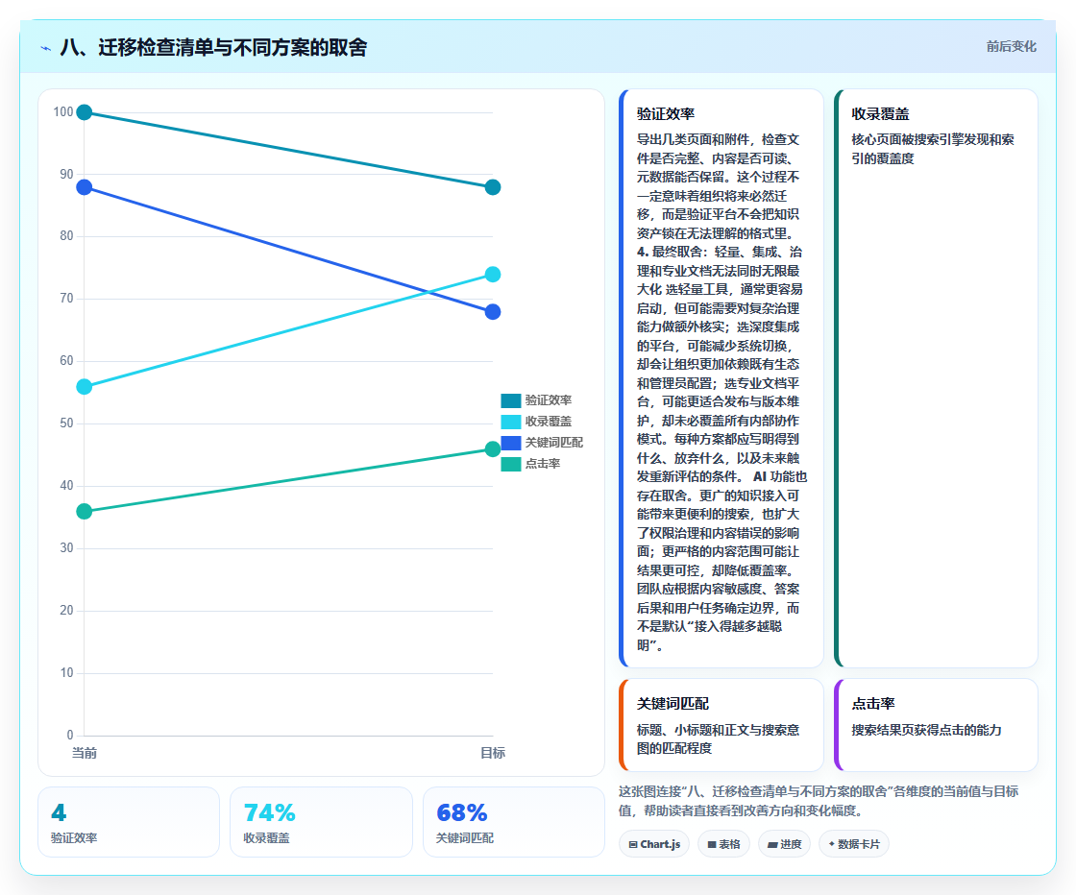Click the 进度 tag chip
This screenshot has width=1076, height=895.
pyautogui.click(x=784, y=844)
